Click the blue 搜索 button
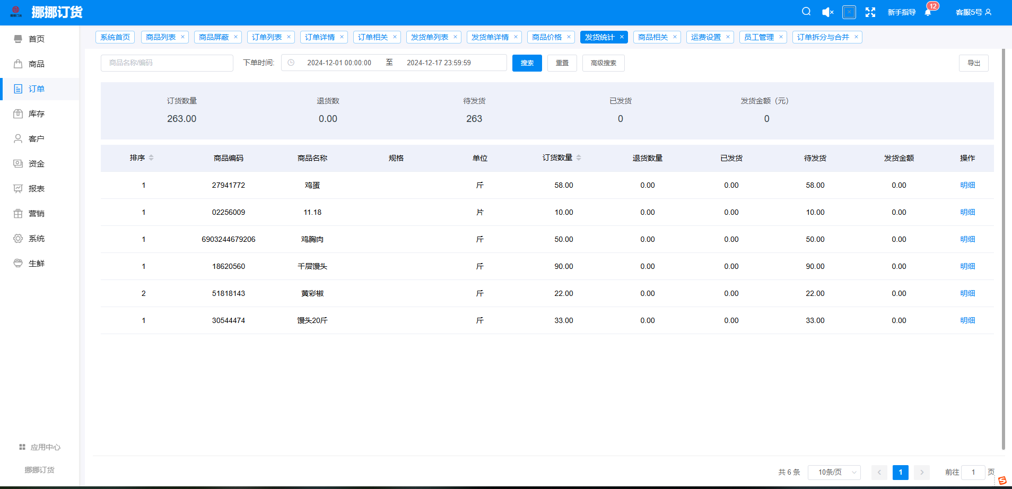This screenshot has width=1012, height=489. (527, 63)
